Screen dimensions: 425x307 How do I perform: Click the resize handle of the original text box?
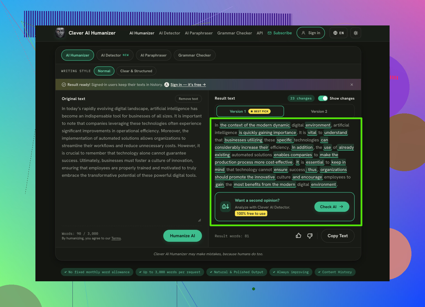199,220
